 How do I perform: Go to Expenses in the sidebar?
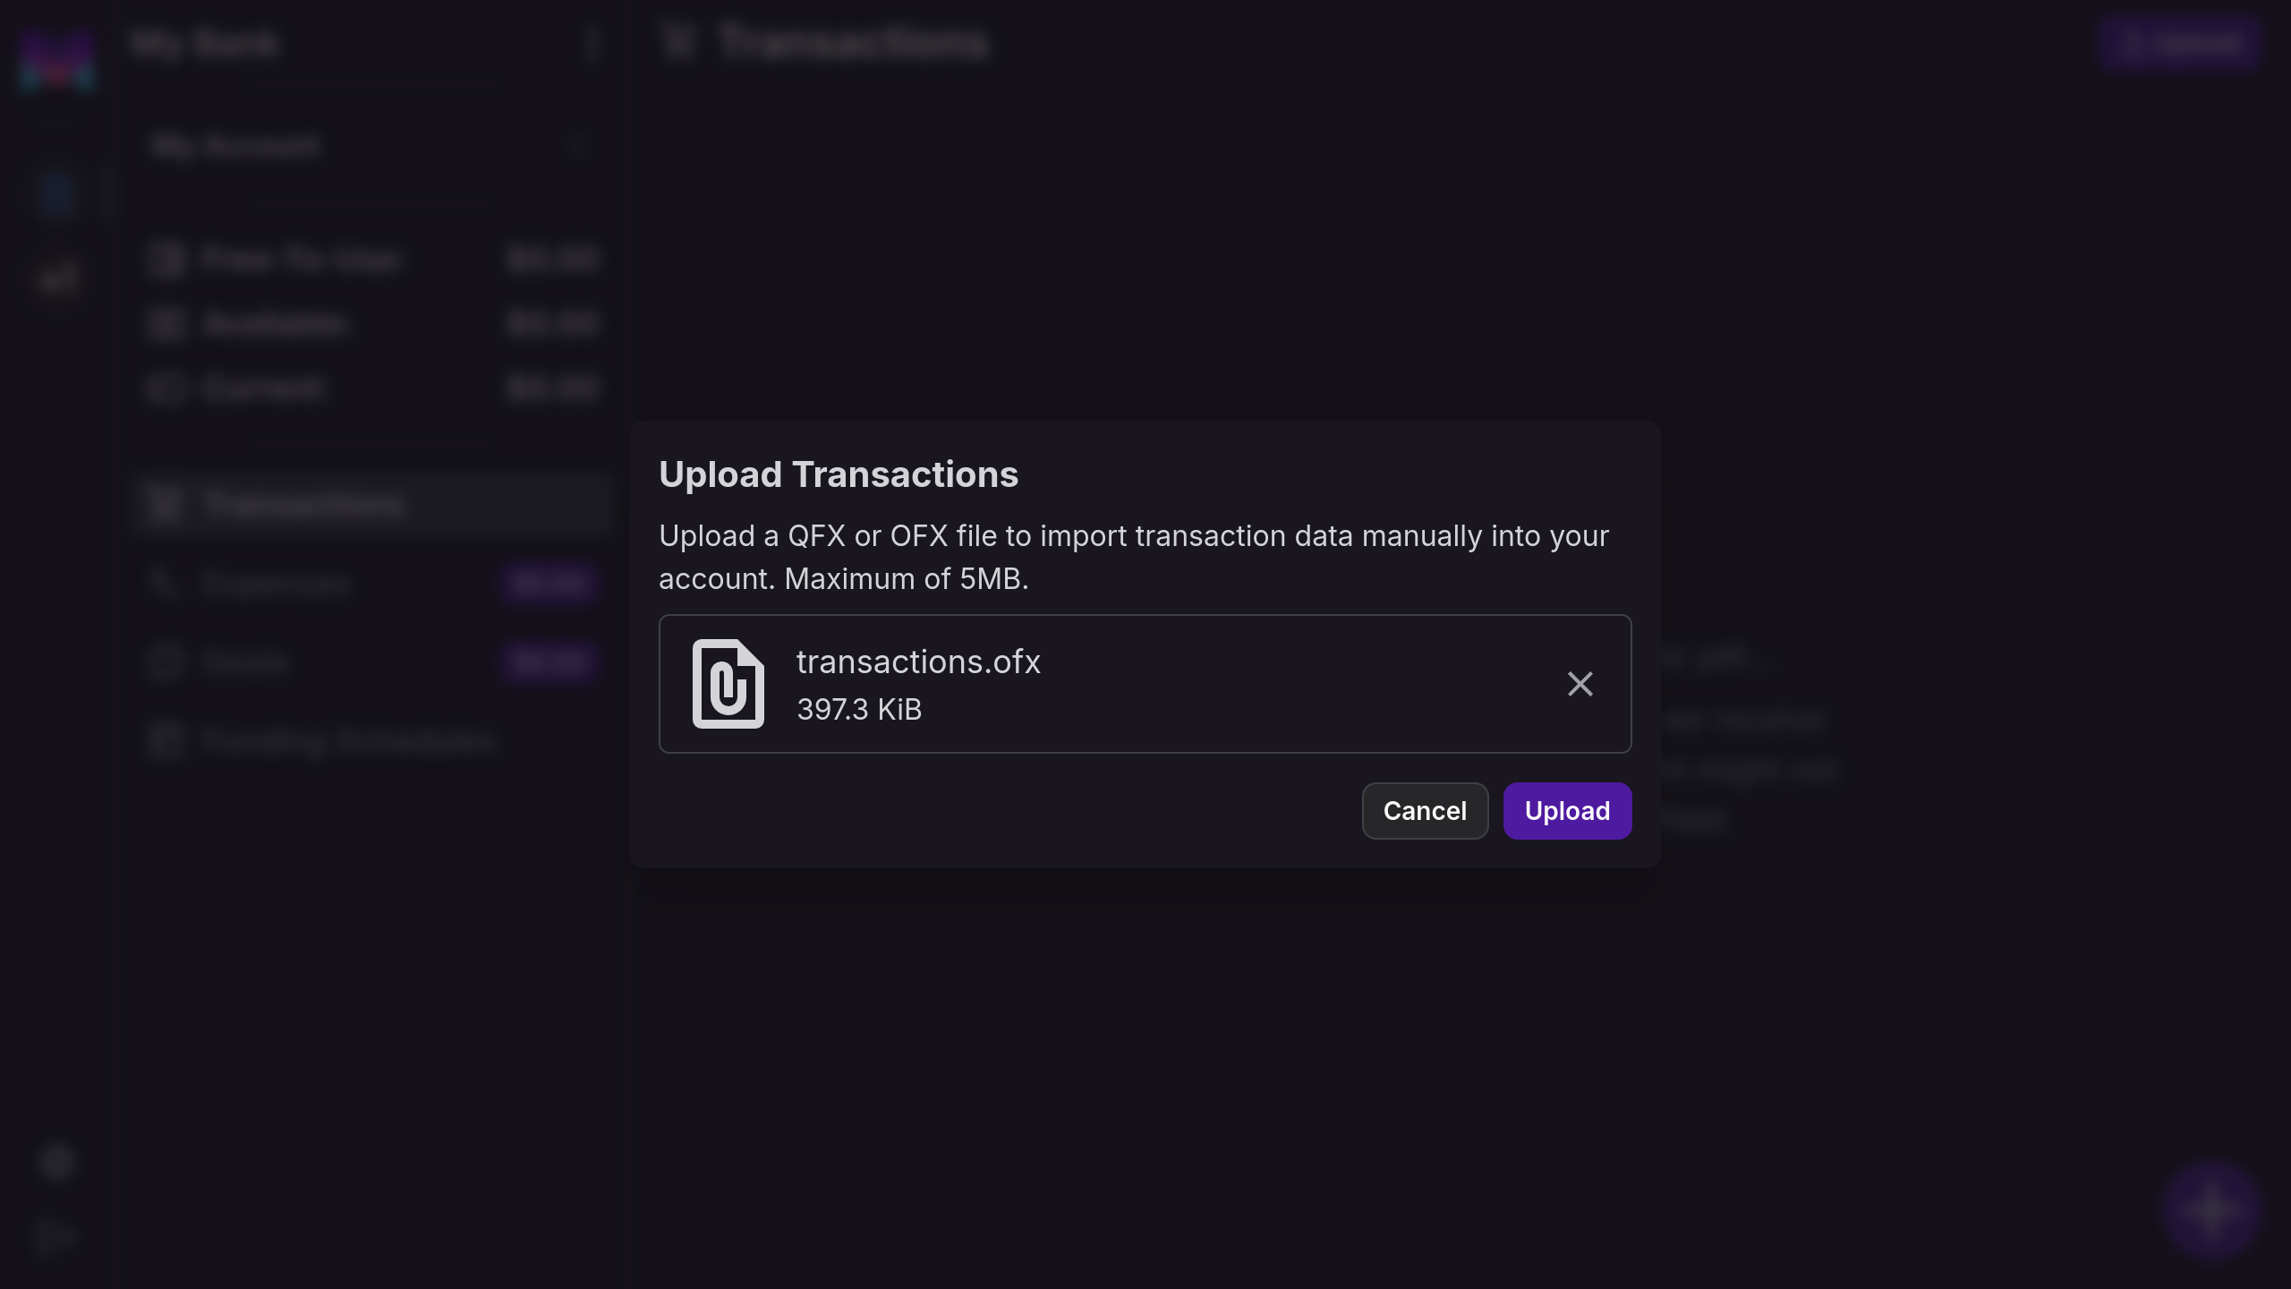(276, 584)
